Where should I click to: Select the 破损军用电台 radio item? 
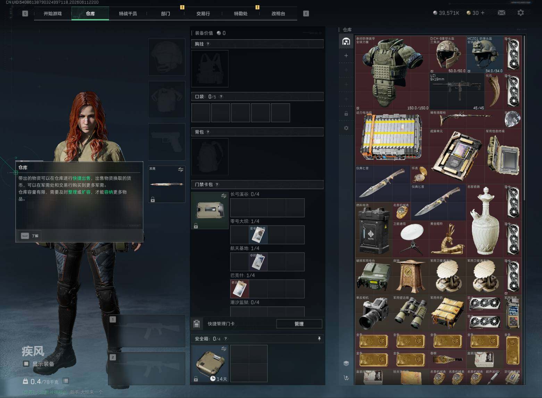(374, 276)
